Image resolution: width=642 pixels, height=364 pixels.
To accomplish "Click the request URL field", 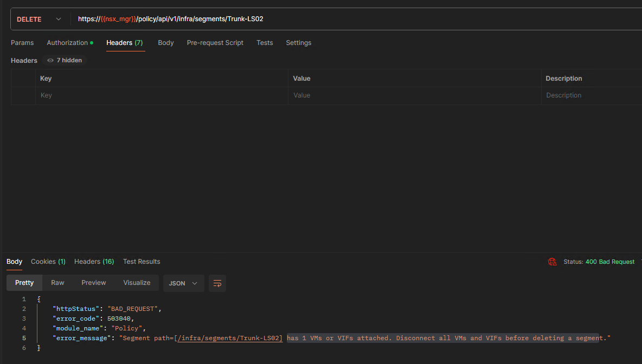I will [325, 19].
